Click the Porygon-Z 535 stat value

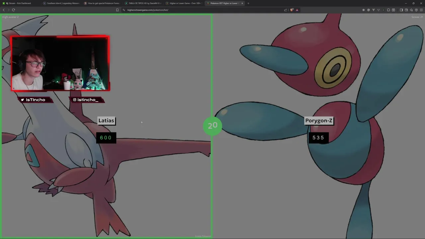[x=318, y=138]
